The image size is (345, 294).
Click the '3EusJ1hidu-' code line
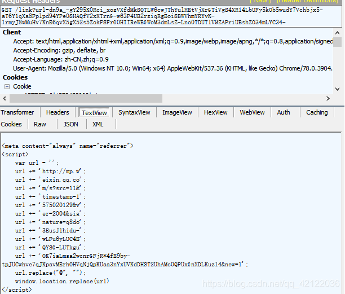(x=50, y=231)
